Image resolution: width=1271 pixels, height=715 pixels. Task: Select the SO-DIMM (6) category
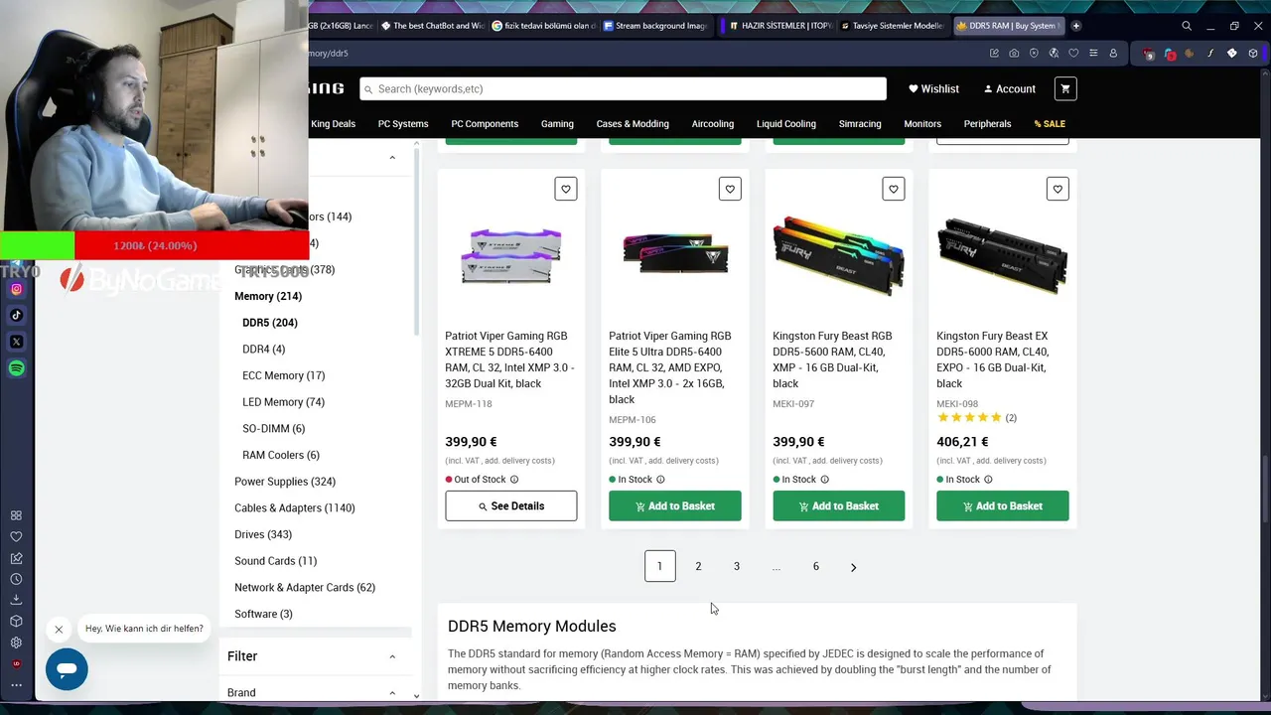tap(274, 429)
